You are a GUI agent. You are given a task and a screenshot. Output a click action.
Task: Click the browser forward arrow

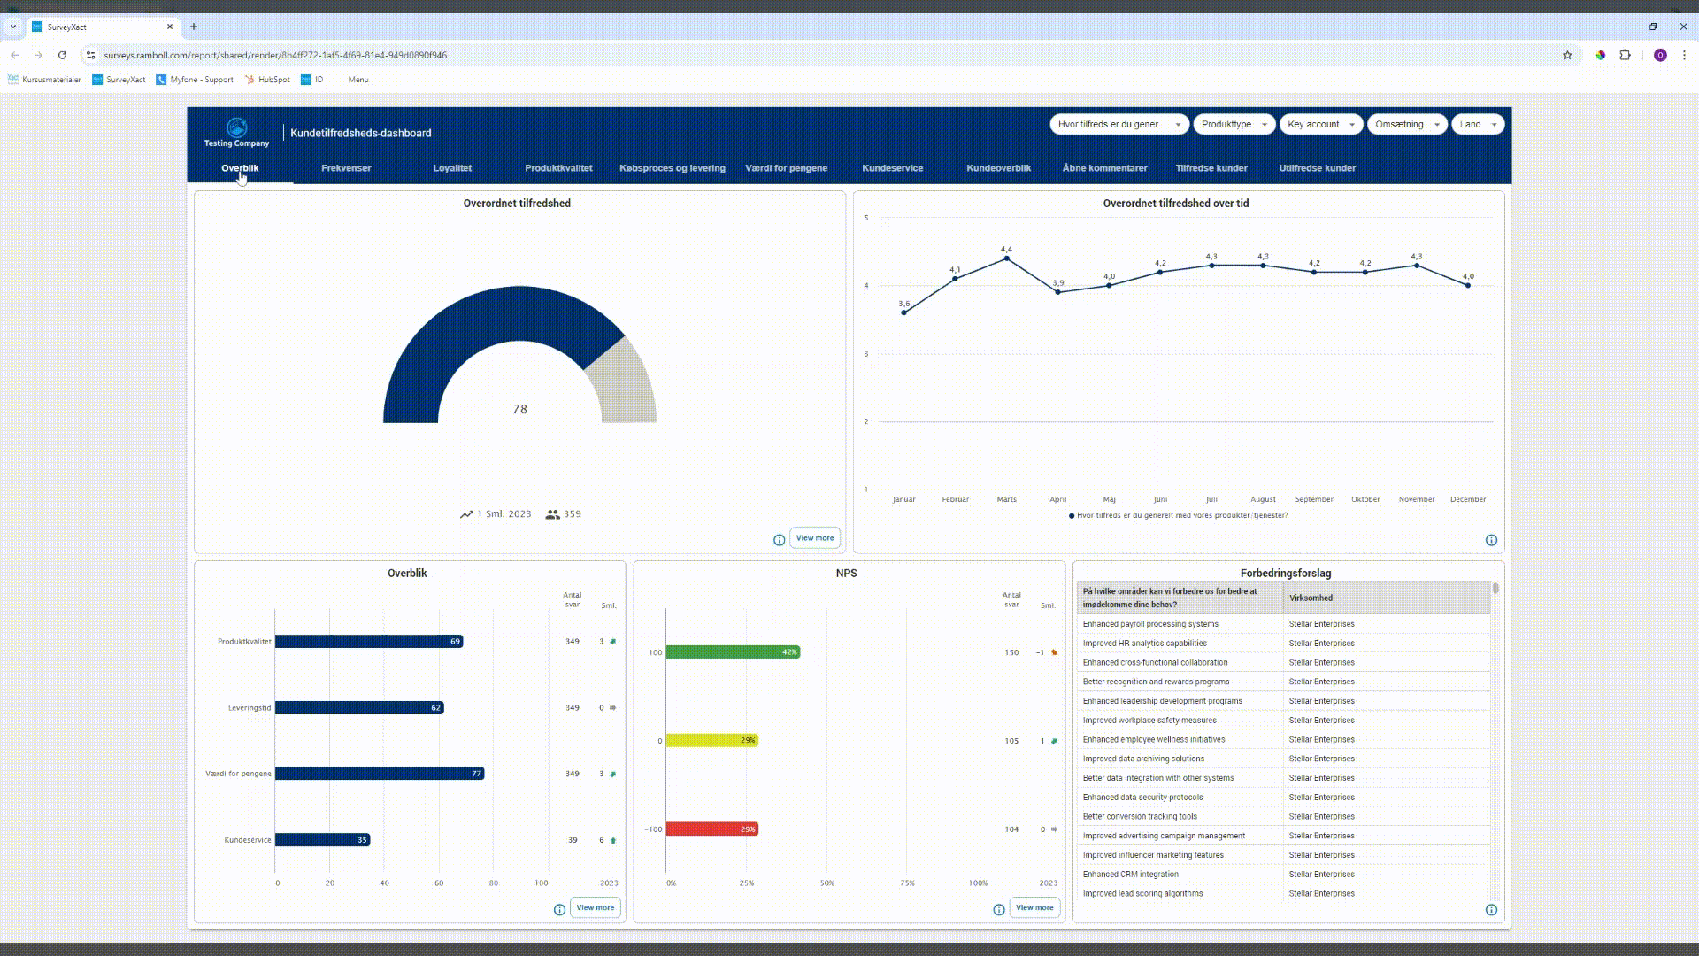coord(38,55)
